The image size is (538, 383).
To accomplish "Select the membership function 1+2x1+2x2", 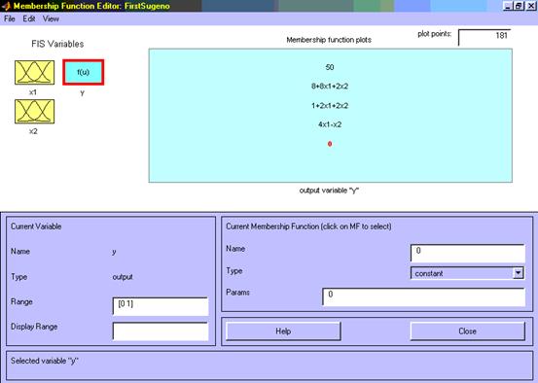I will click(330, 106).
